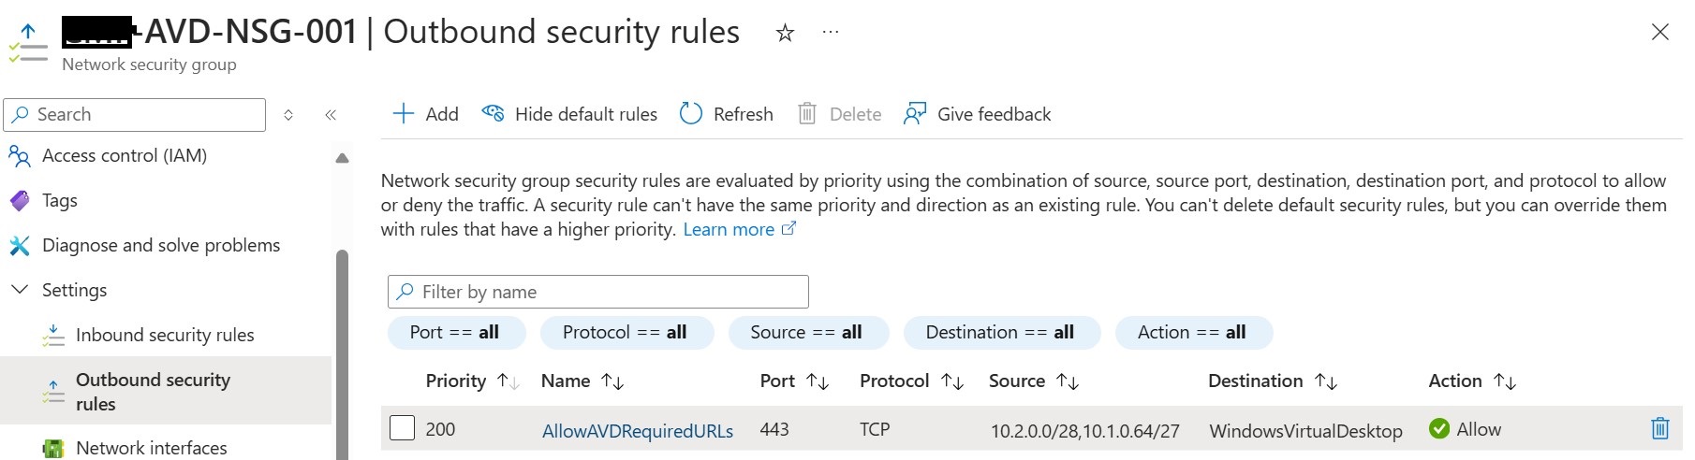Screen dimensions: 1695x460
Task: Toggle expand/collapse sidebar groups arrows
Action: pos(288,115)
